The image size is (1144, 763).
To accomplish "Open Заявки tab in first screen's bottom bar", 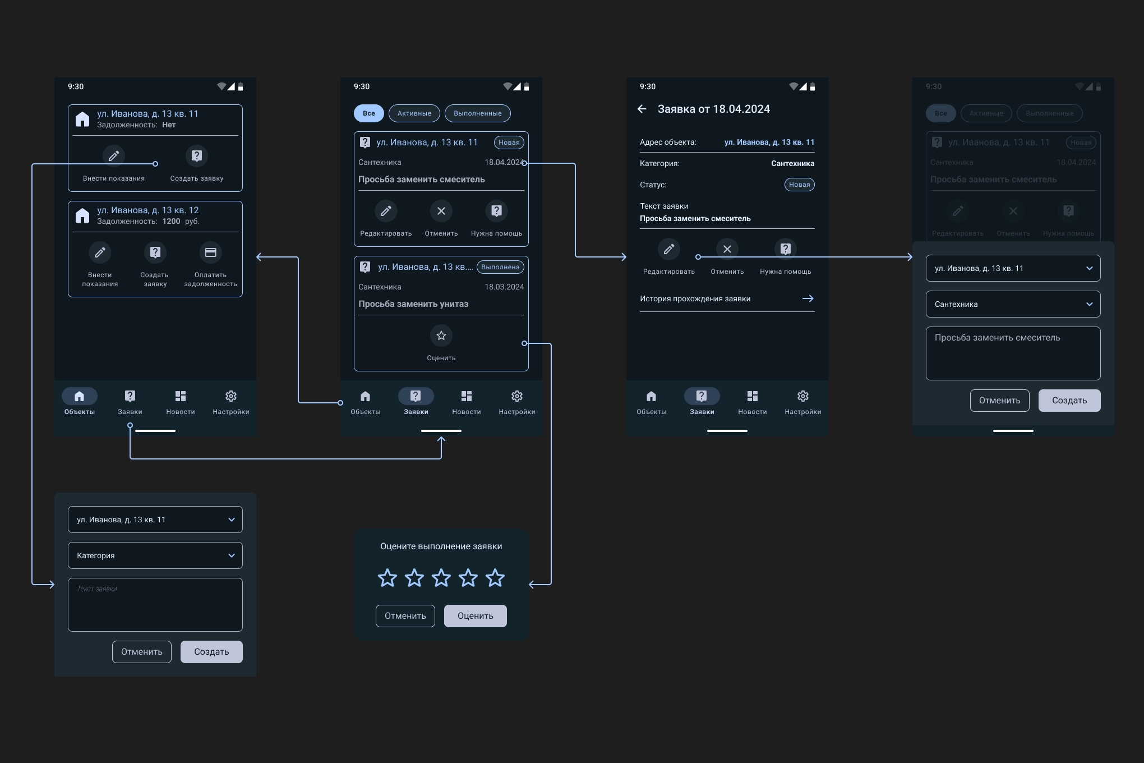I will (130, 402).
